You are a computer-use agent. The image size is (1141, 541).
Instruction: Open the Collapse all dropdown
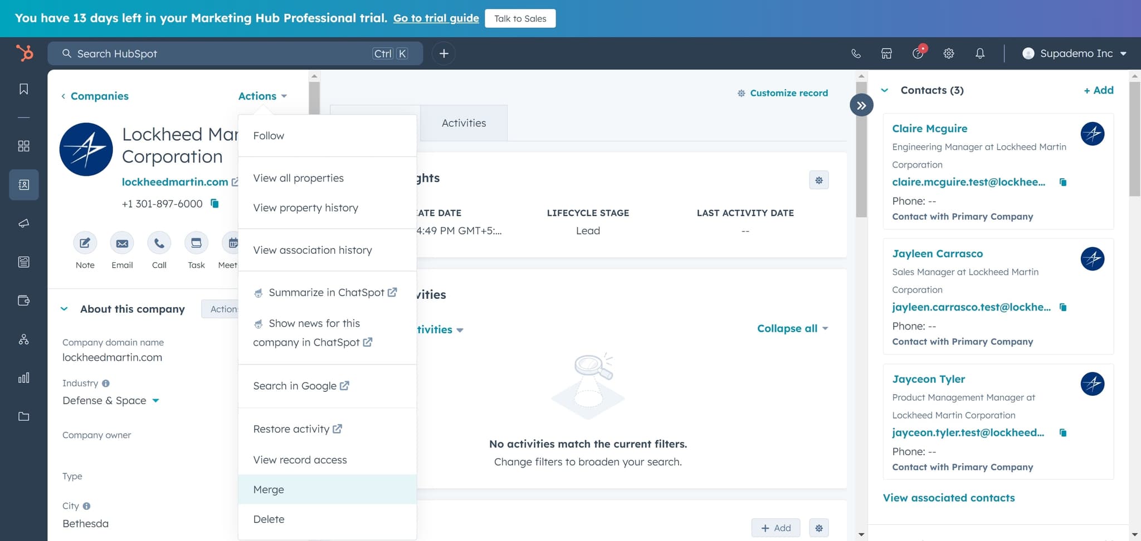pos(792,328)
